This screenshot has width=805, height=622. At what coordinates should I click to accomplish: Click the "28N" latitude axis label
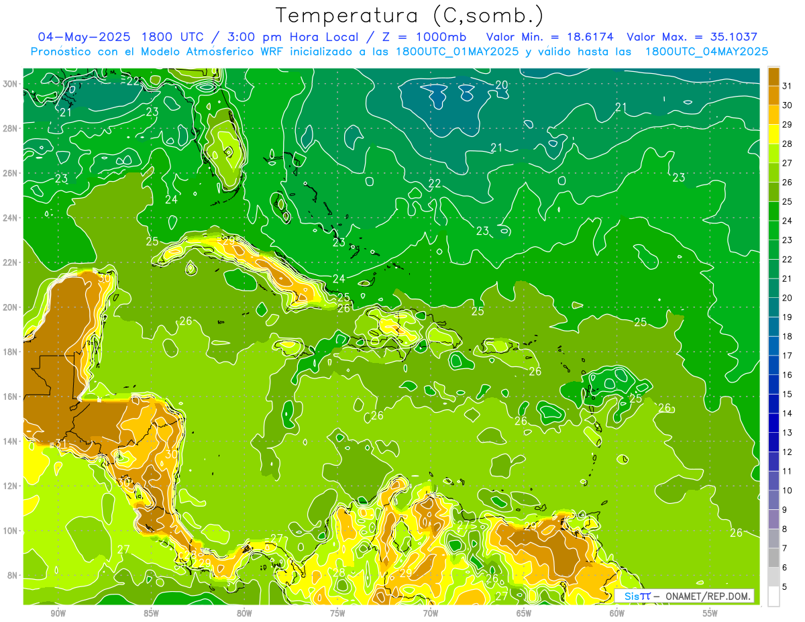click(x=10, y=128)
